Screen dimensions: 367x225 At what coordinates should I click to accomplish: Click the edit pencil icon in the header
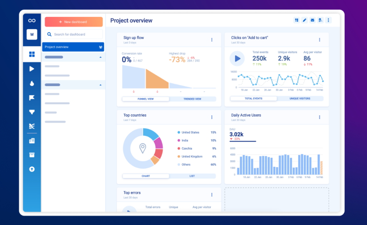point(304,20)
